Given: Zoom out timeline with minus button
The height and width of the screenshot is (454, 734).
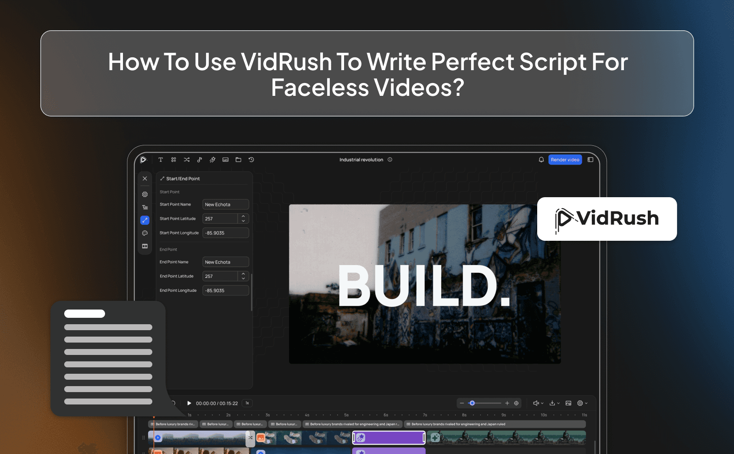Looking at the screenshot, I should point(462,403).
